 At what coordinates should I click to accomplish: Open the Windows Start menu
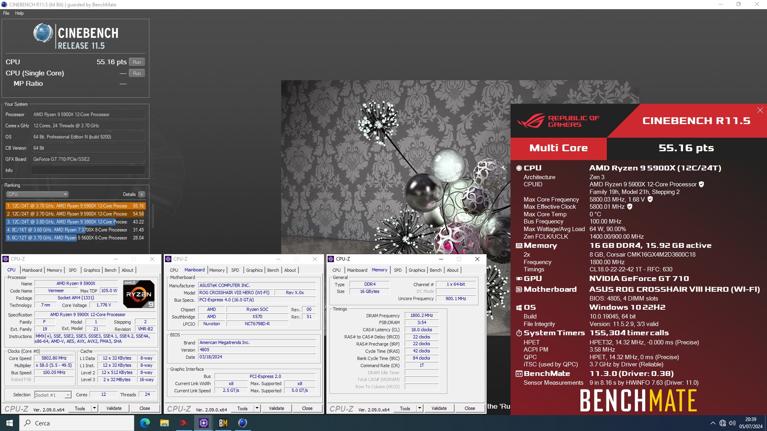[x=10, y=423]
